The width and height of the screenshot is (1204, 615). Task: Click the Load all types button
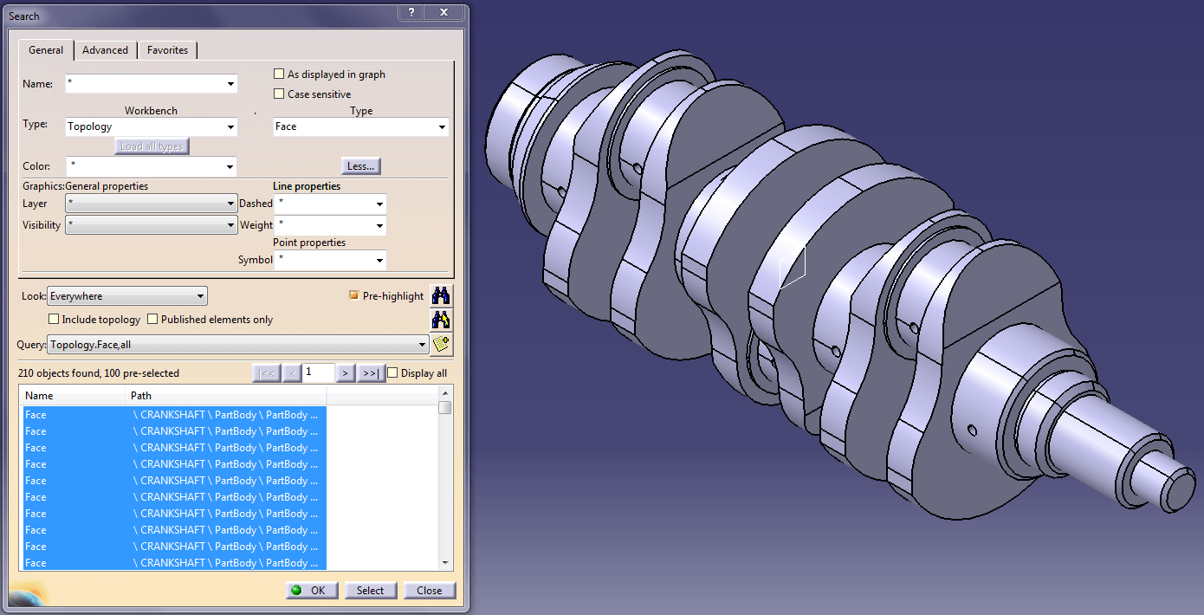[152, 146]
